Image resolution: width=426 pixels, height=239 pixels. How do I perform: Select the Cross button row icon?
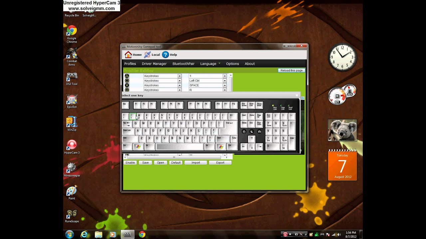click(x=127, y=85)
